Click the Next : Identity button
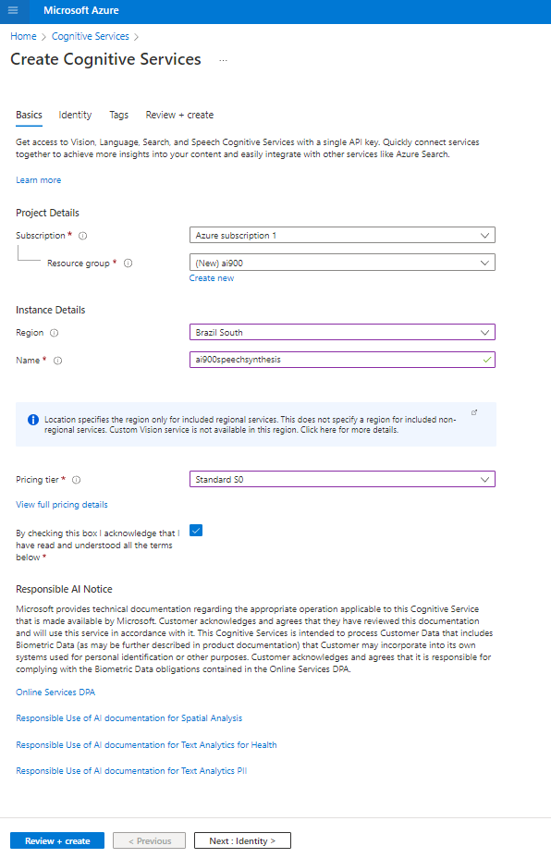 242,840
